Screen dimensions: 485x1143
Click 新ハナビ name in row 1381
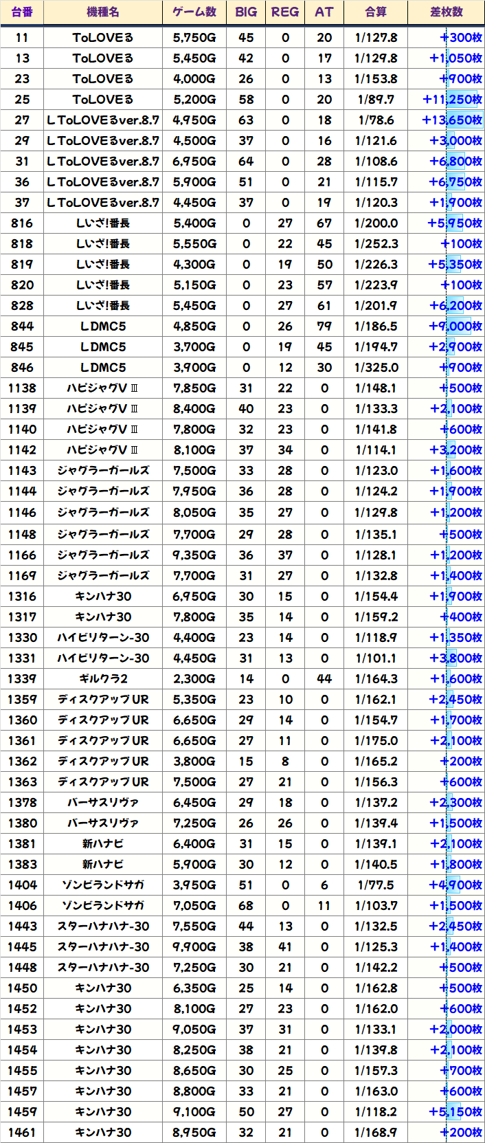point(103,843)
